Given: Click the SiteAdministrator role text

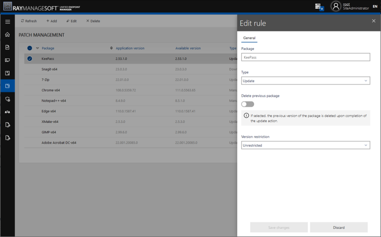Looking at the screenshot, I should pos(356,8).
